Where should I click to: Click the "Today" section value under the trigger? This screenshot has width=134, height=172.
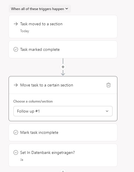point(25,31)
